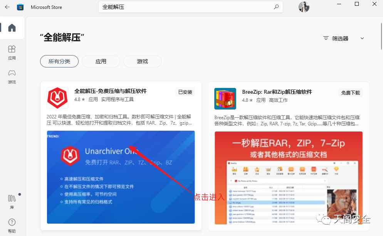Click the filter lines icon beside 筛选器

(326, 38)
